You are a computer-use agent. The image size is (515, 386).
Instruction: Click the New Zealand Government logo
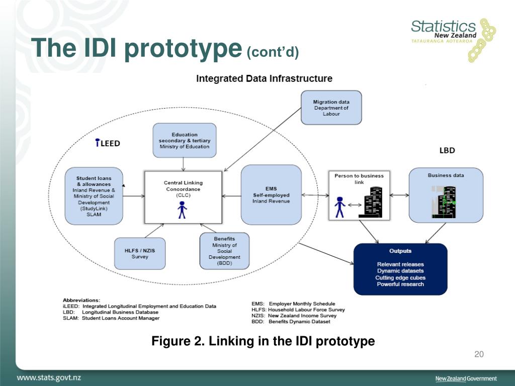(466, 379)
